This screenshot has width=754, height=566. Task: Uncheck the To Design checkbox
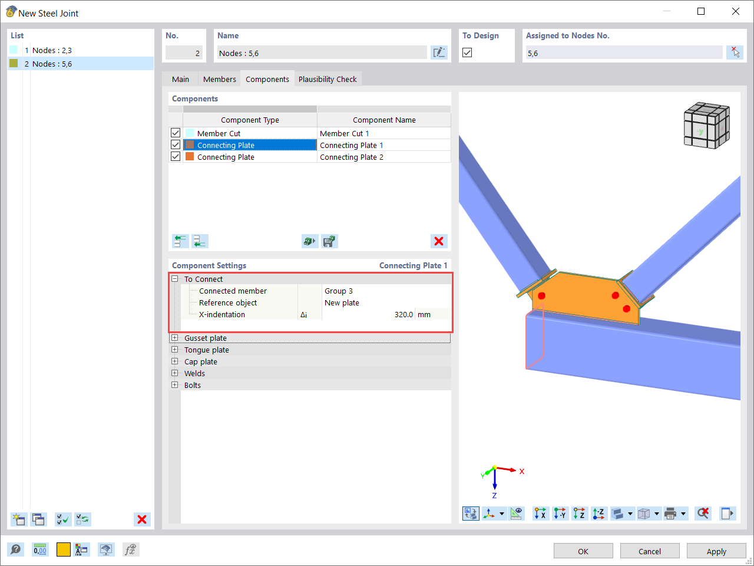[467, 52]
